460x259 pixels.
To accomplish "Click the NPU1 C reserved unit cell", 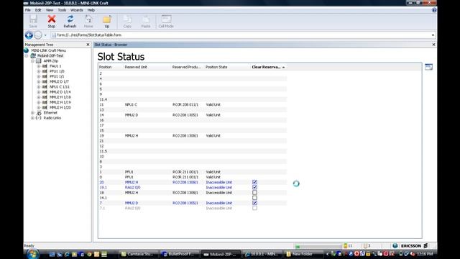I will (x=131, y=104).
